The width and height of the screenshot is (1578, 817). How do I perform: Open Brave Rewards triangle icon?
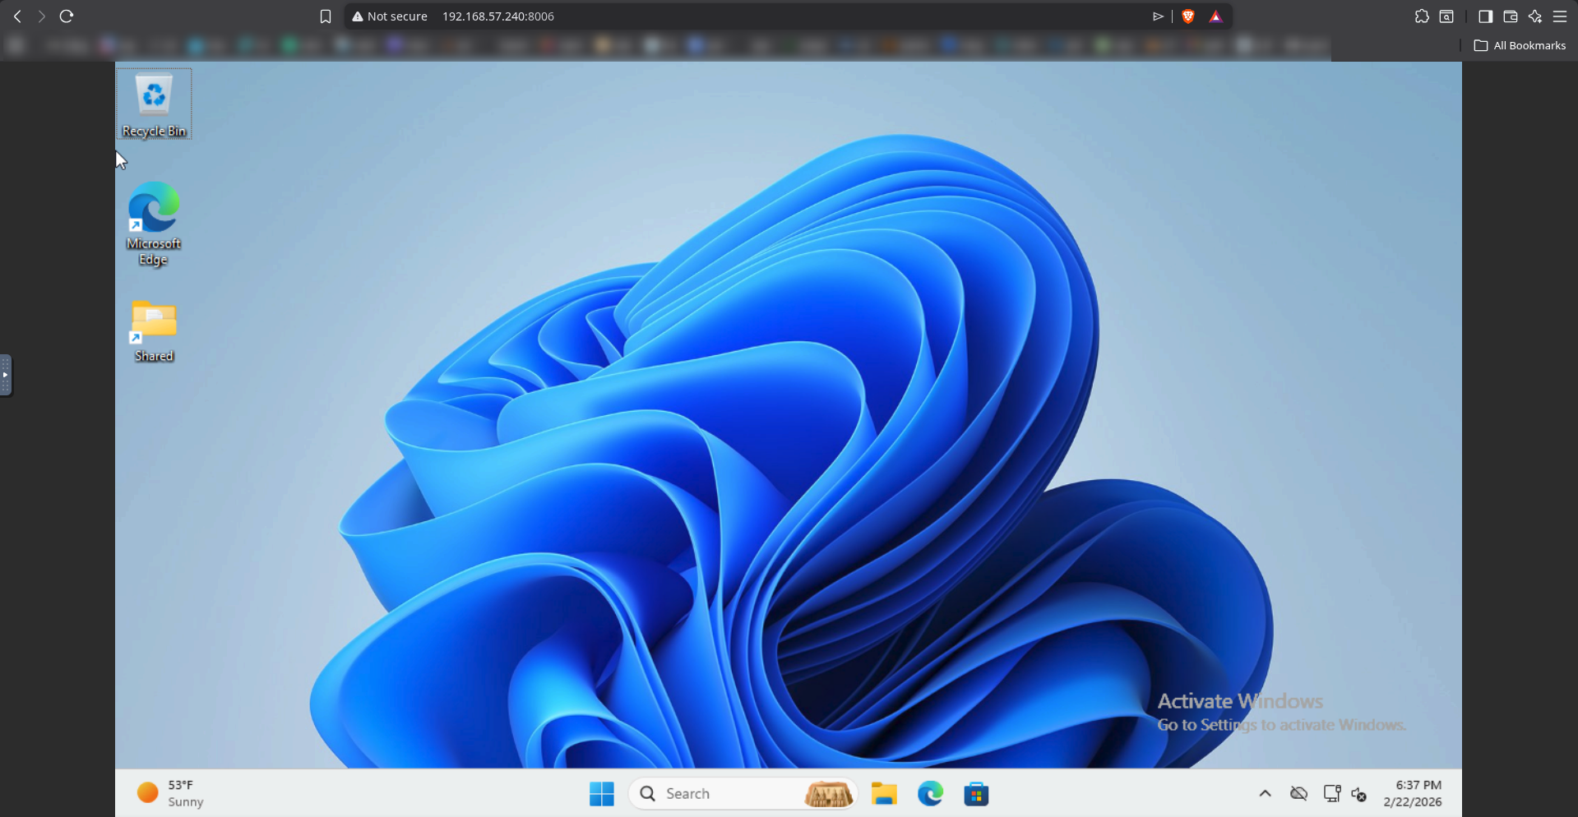tap(1216, 16)
